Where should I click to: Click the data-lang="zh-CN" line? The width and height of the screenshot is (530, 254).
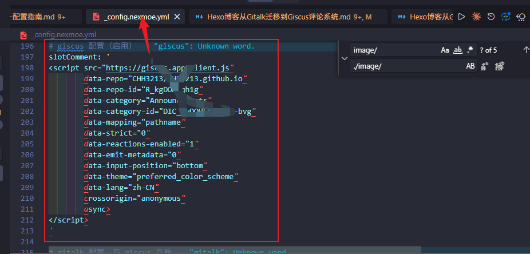point(121,188)
